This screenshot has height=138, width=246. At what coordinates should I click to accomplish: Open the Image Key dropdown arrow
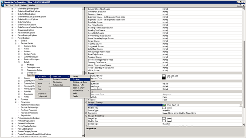point(241,105)
